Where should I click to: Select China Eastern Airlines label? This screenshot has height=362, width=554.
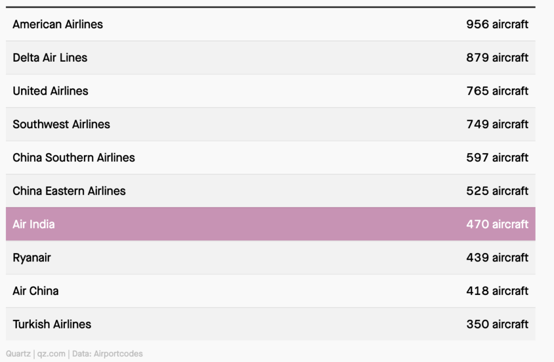click(69, 191)
